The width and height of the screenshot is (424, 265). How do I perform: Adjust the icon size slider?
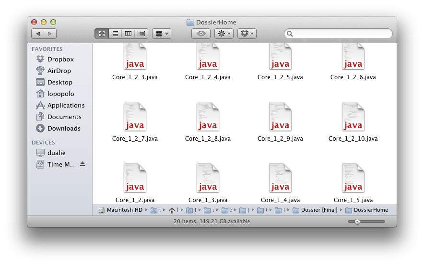[357, 221]
